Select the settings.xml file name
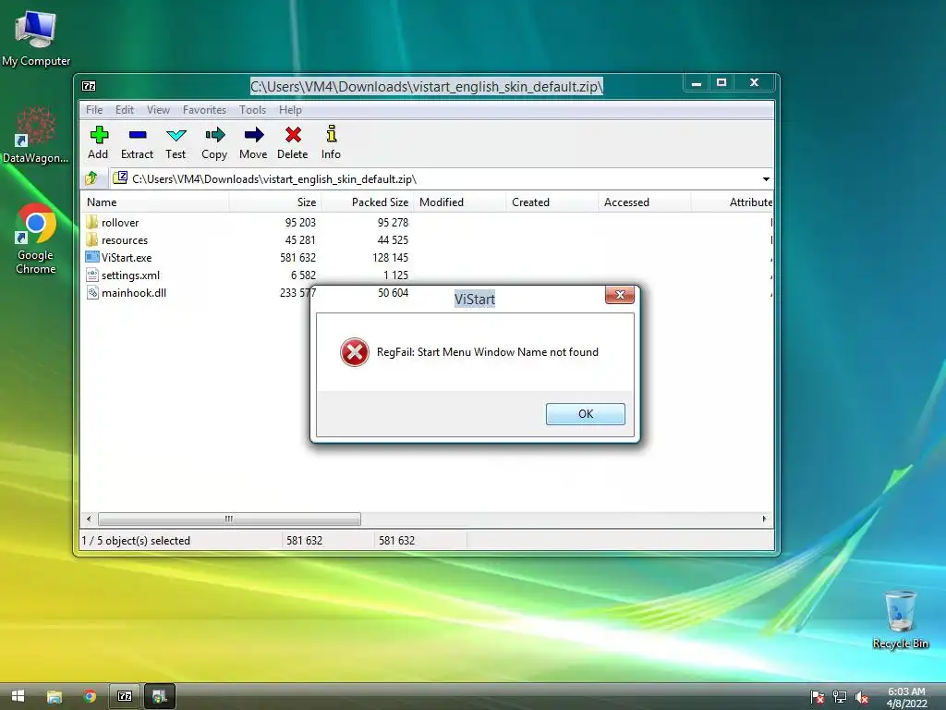 point(130,275)
